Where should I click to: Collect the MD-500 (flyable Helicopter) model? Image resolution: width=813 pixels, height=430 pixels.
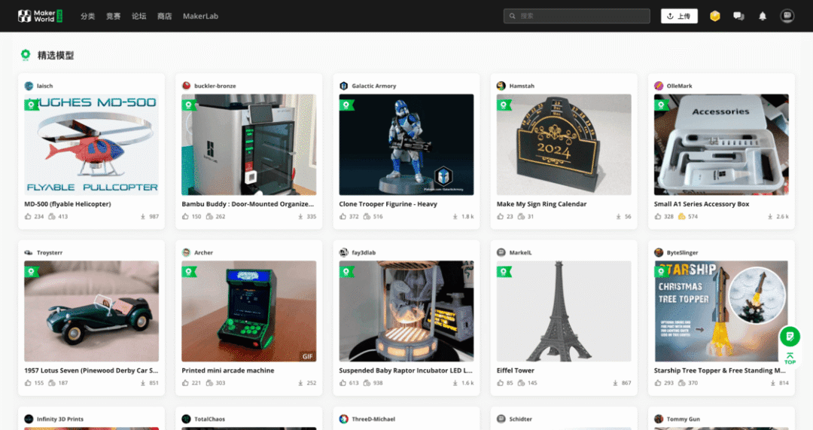[x=52, y=216]
